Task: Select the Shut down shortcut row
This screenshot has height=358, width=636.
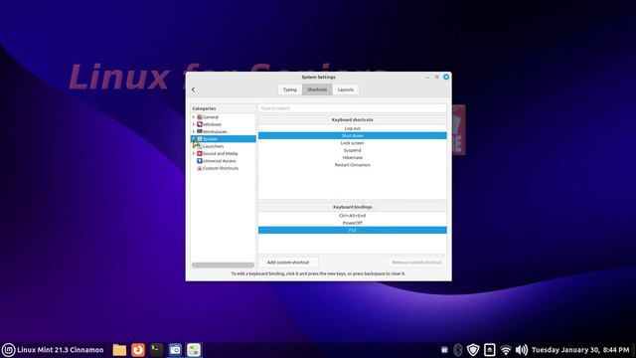Action: point(353,135)
